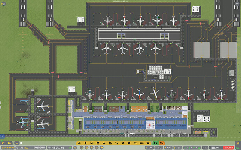Open the food and restaurant build menu

pos(135,143)
